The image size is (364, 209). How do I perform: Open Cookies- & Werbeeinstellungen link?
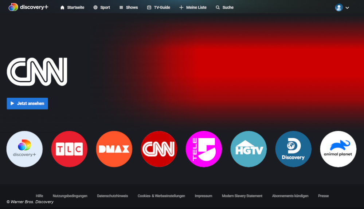pyautogui.click(x=161, y=196)
